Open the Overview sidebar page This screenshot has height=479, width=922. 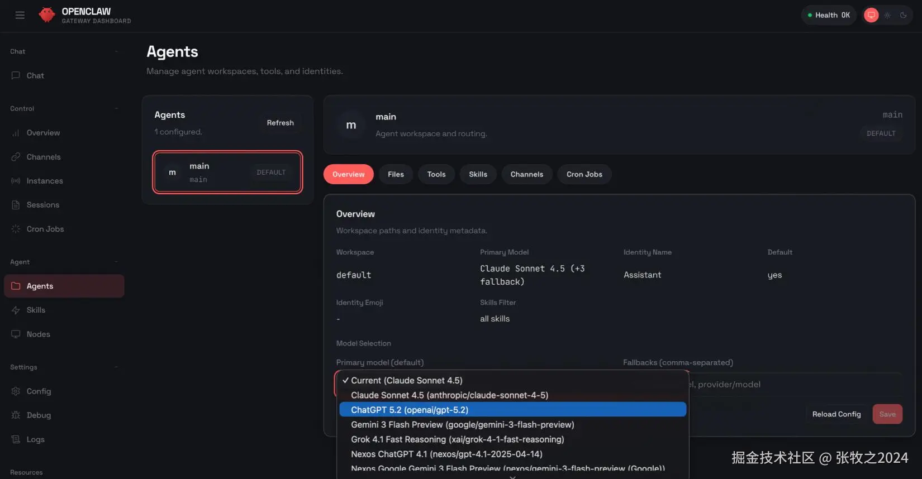(x=64, y=133)
